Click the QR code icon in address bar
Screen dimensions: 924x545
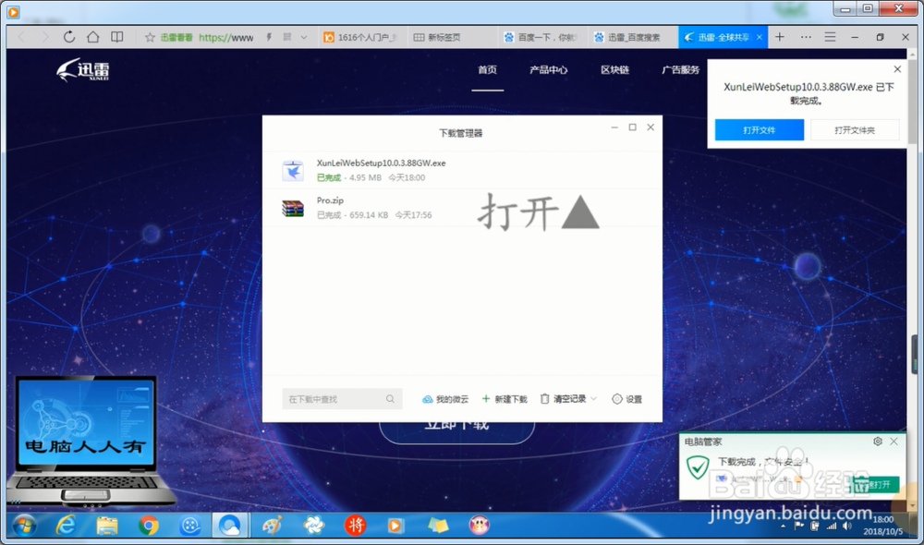[x=287, y=37]
